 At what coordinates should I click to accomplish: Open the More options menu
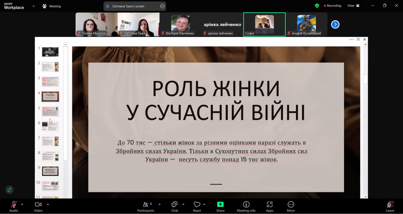(291, 206)
